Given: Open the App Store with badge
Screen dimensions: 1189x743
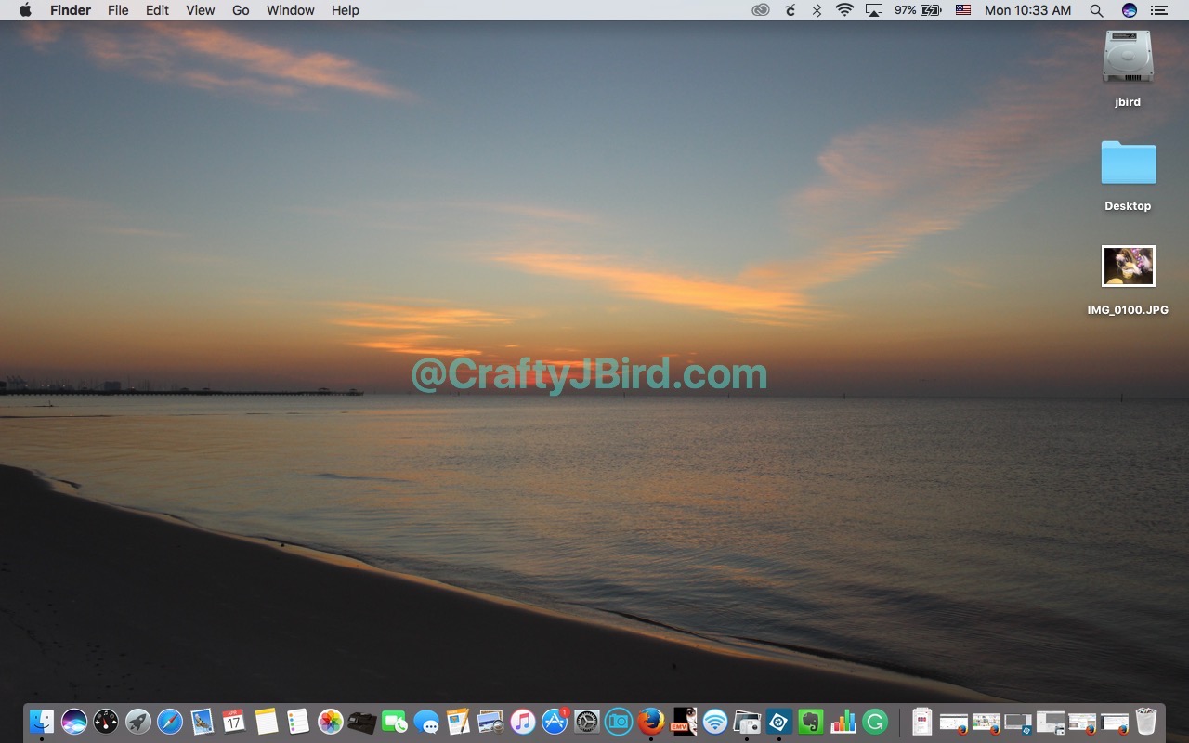Looking at the screenshot, I should [555, 722].
